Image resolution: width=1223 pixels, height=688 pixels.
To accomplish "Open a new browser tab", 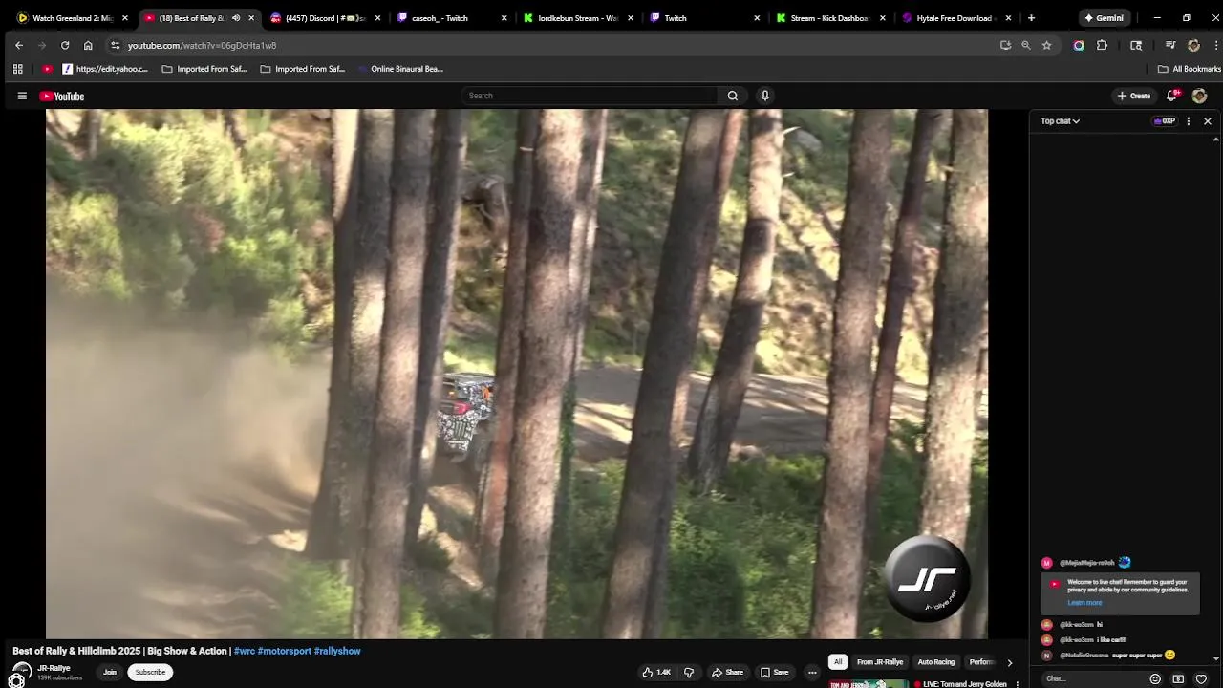I will (1031, 18).
